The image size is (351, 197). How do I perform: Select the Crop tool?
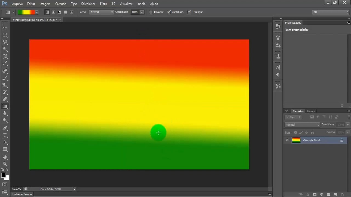(5, 56)
